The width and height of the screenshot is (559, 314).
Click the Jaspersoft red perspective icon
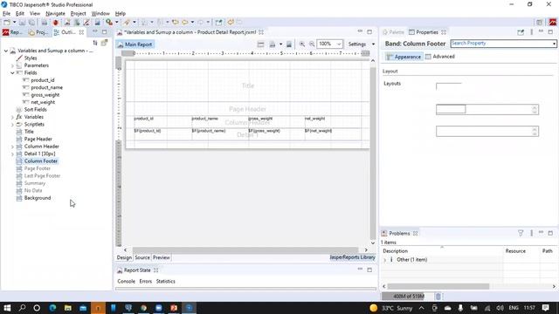(553, 22)
